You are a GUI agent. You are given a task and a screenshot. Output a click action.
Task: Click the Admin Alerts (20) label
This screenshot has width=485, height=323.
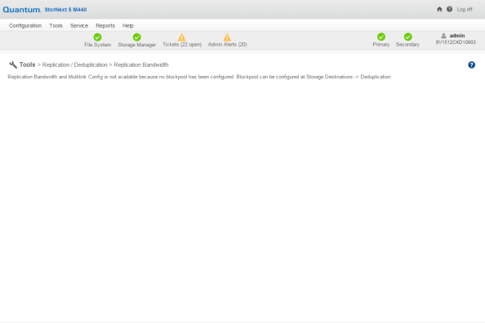(x=227, y=45)
